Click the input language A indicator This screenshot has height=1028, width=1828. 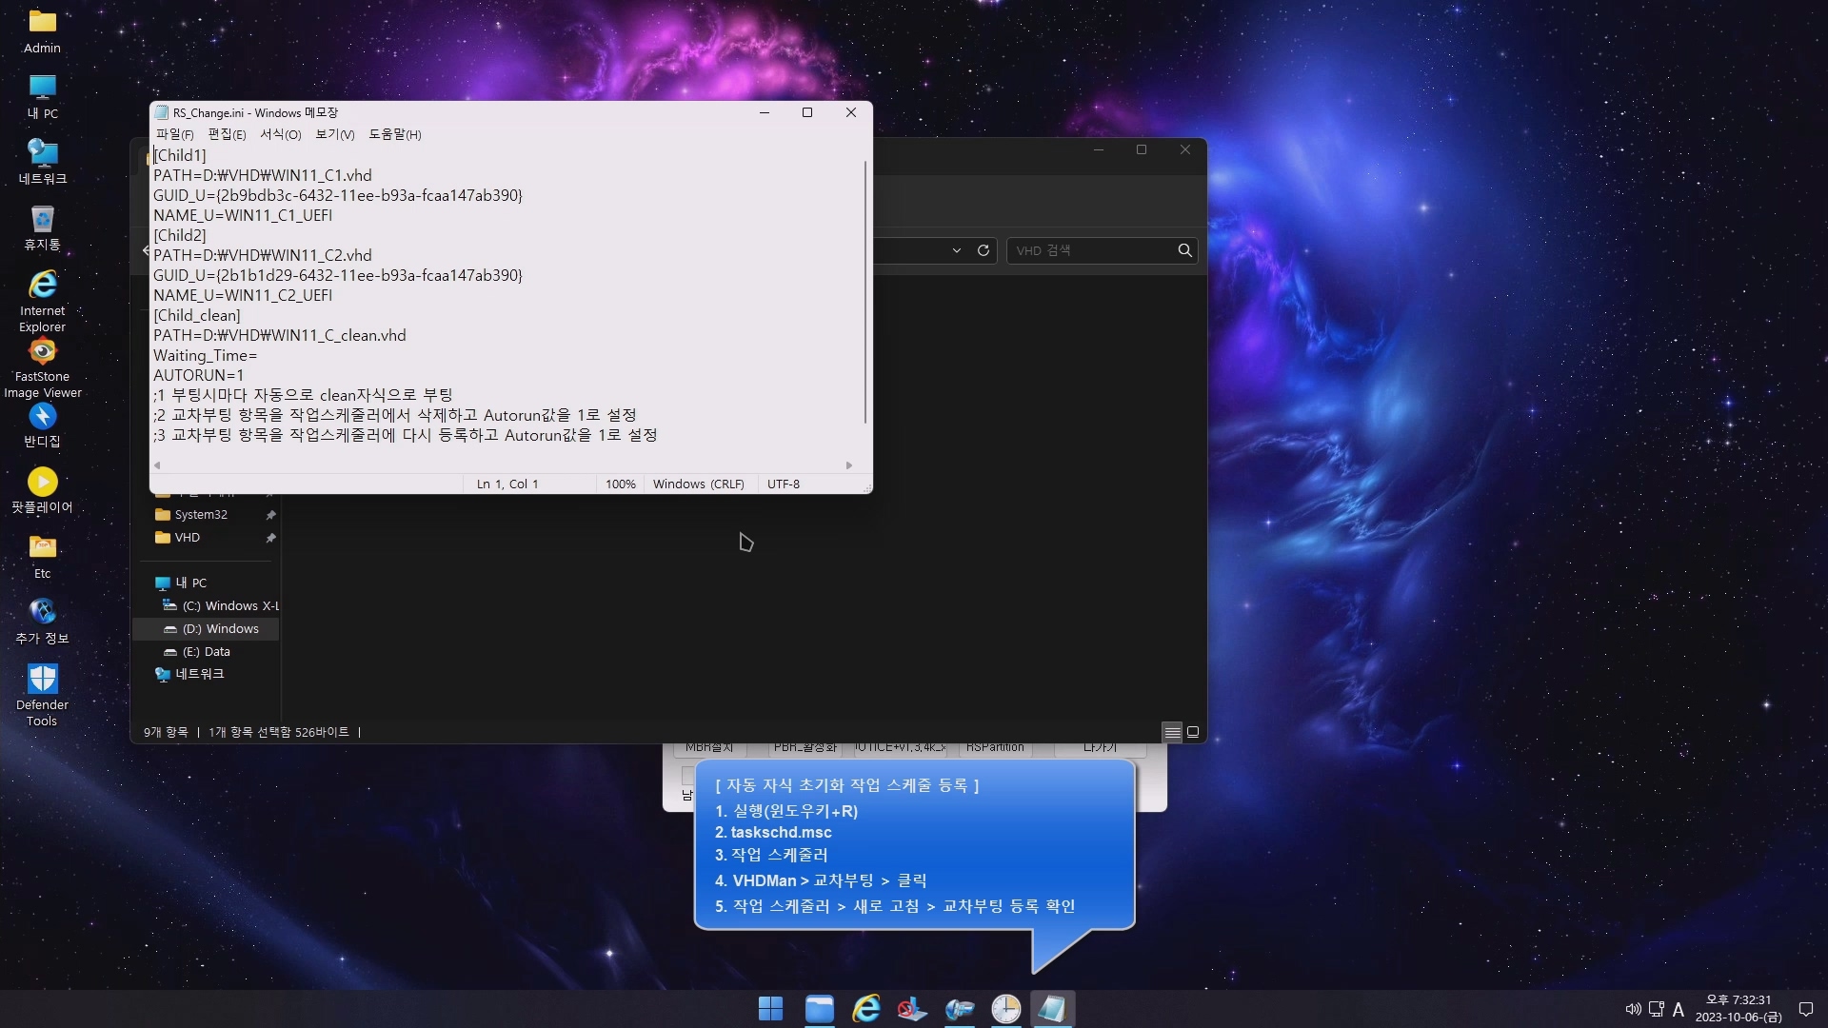coord(1679,1009)
